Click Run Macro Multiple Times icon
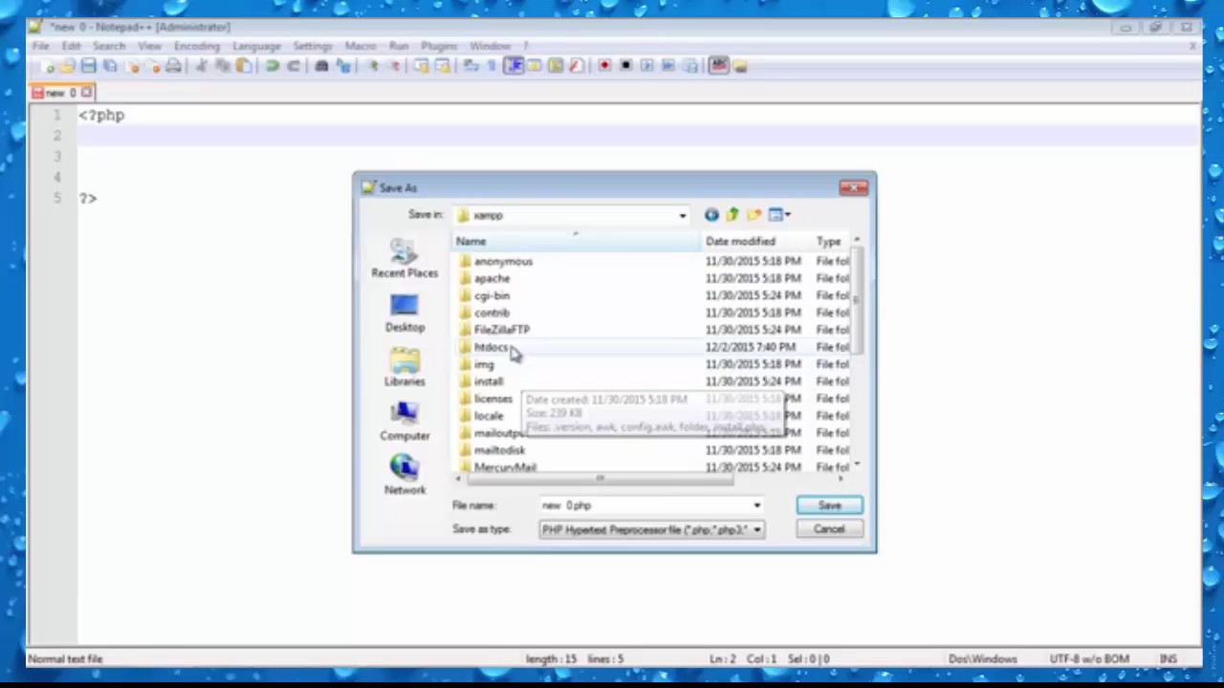This screenshot has height=688, width=1224. click(x=667, y=66)
